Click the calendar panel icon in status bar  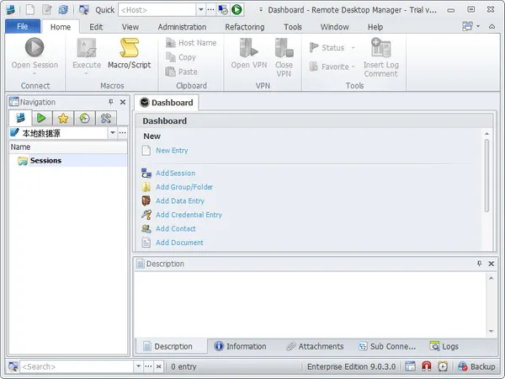point(410,366)
